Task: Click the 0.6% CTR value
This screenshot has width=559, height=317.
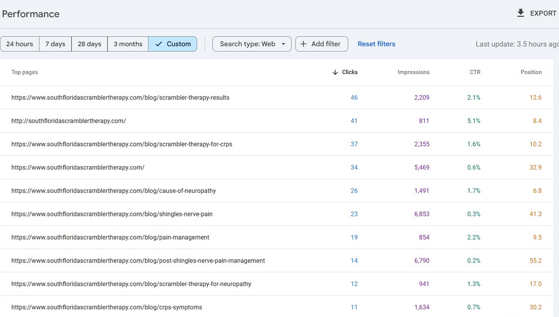Action: (x=474, y=167)
